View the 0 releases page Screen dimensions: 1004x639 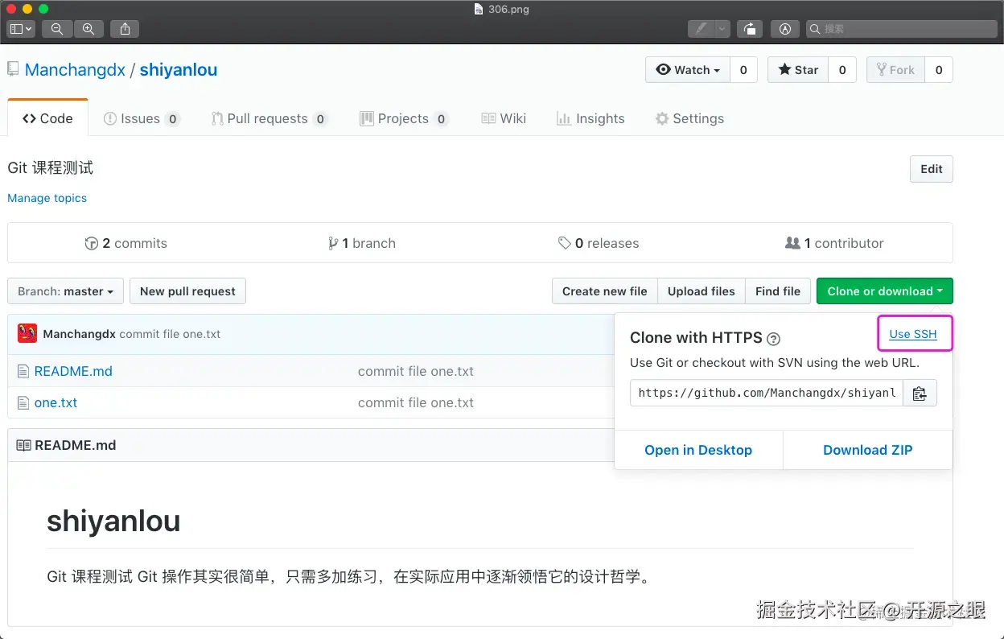click(599, 243)
